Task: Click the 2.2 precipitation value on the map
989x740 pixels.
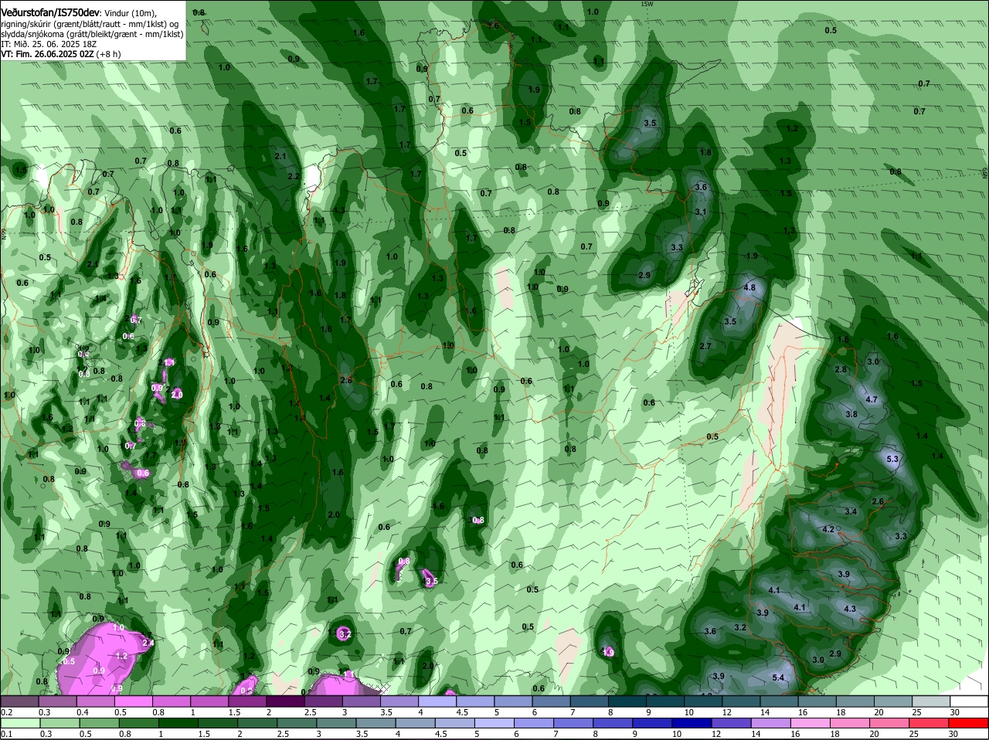Action: point(293,176)
